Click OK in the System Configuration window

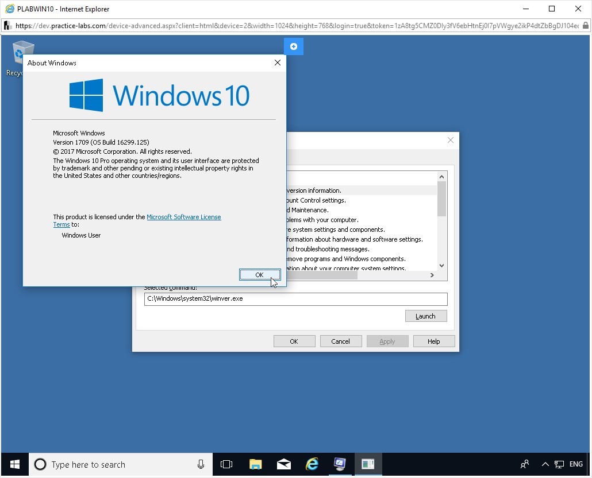click(294, 341)
